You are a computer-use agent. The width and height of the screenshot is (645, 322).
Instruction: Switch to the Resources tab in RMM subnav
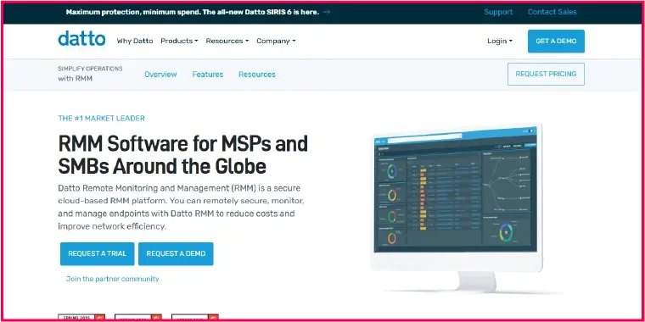point(257,75)
